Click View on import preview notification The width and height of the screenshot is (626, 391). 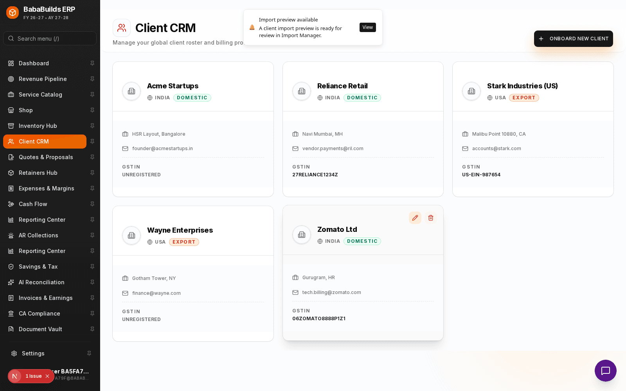(368, 27)
